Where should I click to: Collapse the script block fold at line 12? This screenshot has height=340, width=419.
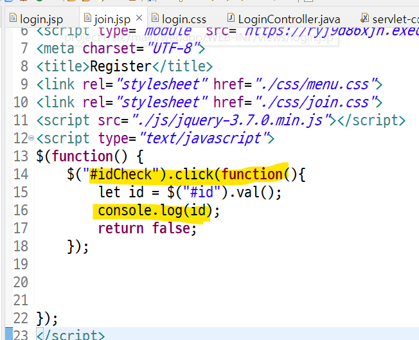pos(31,138)
